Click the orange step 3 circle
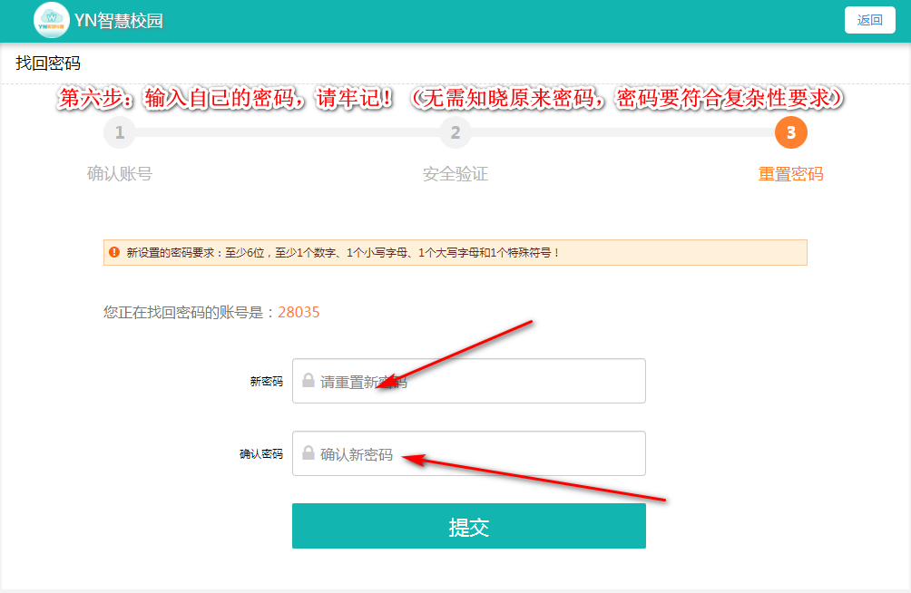 [x=790, y=133]
